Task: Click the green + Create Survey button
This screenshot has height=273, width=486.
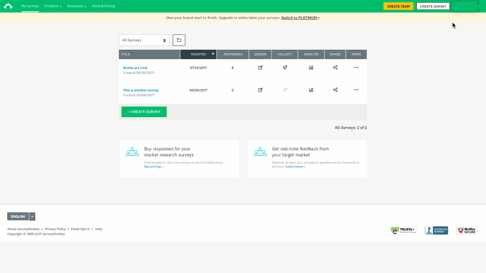Action: point(144,112)
